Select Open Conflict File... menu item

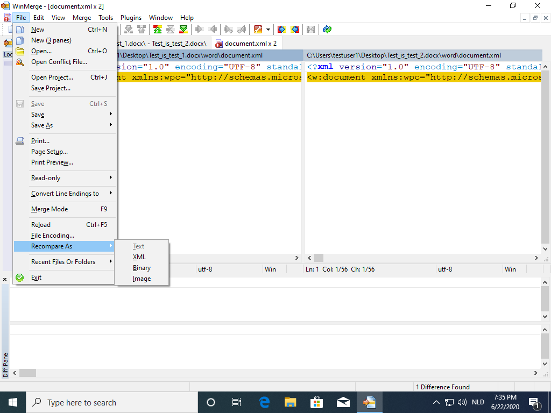pyautogui.click(x=65, y=62)
